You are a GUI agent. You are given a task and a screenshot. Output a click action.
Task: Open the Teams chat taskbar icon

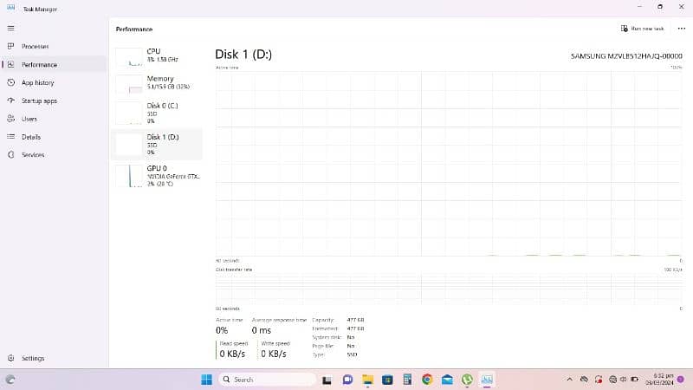[x=347, y=380]
